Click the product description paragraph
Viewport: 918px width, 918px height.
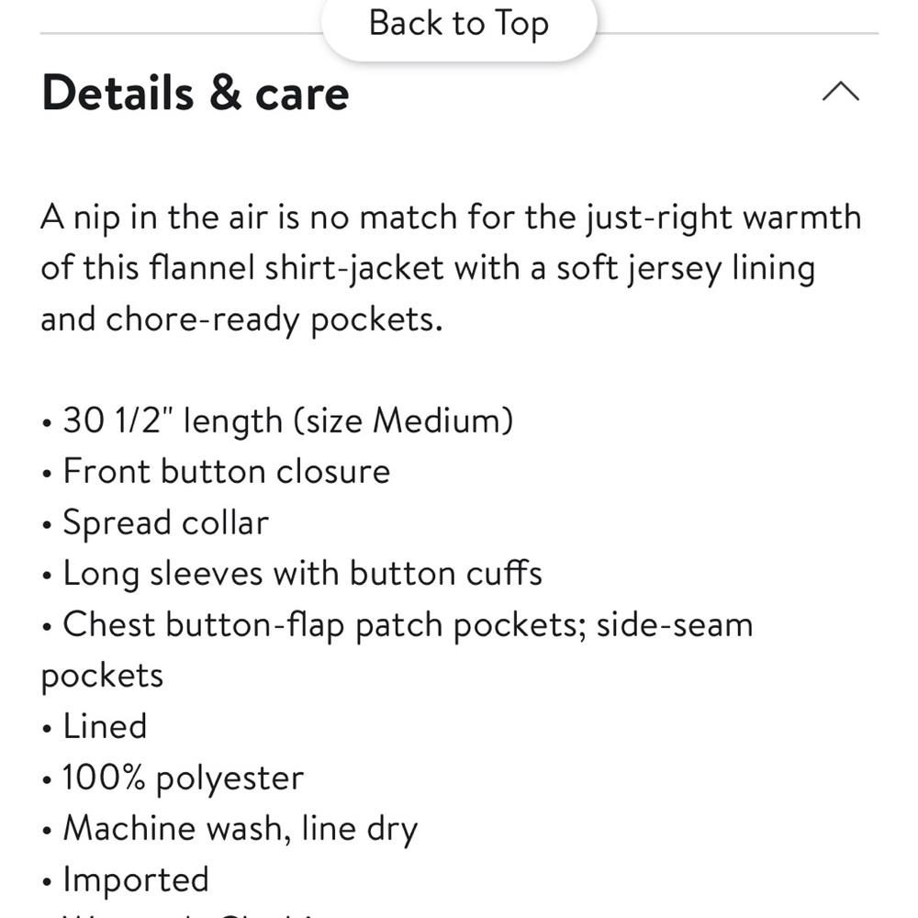450,267
